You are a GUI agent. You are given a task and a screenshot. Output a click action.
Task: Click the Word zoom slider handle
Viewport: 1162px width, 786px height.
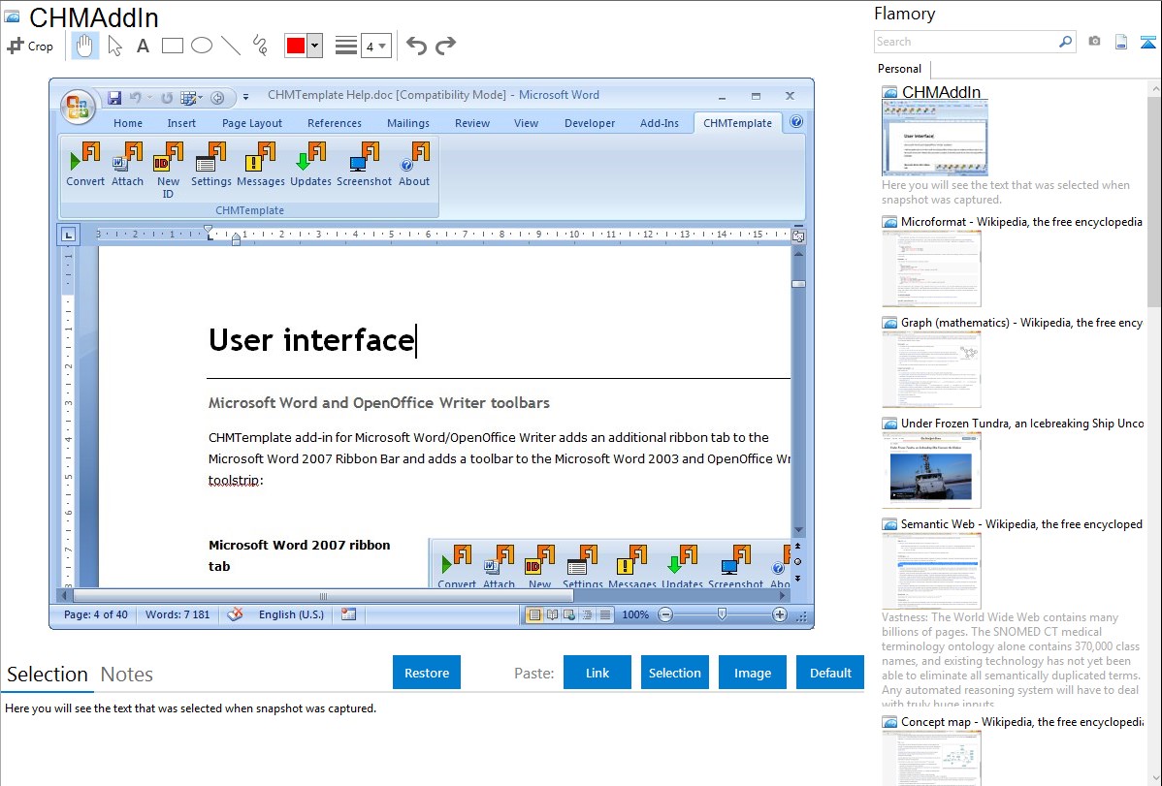[722, 614]
